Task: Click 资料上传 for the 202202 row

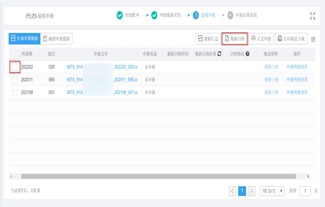Action: click(x=271, y=67)
